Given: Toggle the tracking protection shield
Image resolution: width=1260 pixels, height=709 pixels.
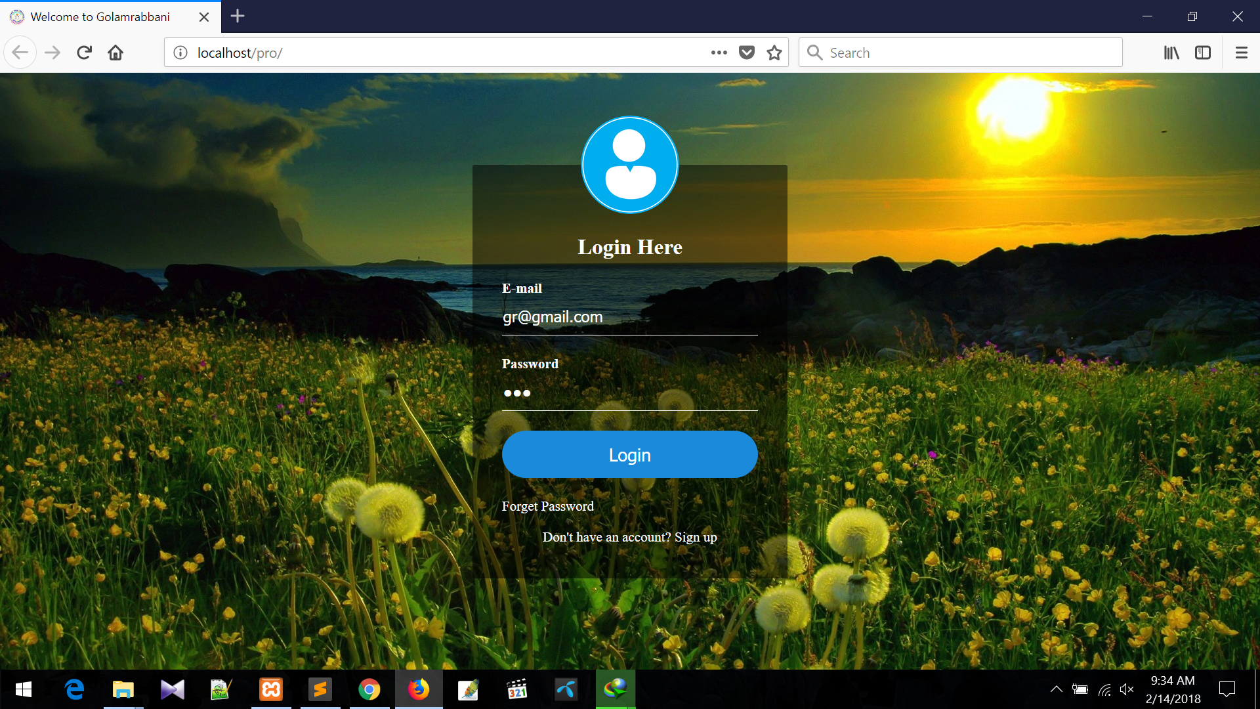Looking at the screenshot, I should pyautogui.click(x=746, y=52).
